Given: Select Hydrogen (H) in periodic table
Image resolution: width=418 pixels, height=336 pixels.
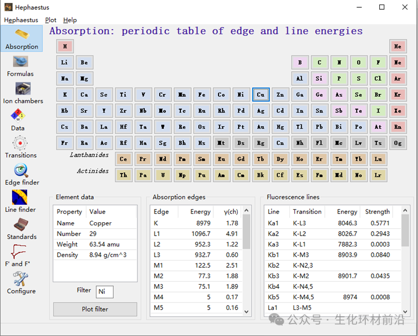Looking at the screenshot, I should pos(65,47).
